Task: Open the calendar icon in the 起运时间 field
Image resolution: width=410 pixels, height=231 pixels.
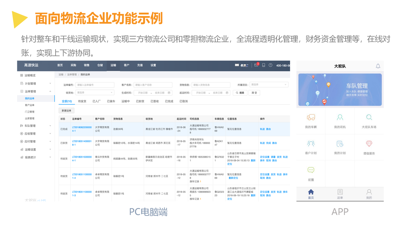Action: 227,93
